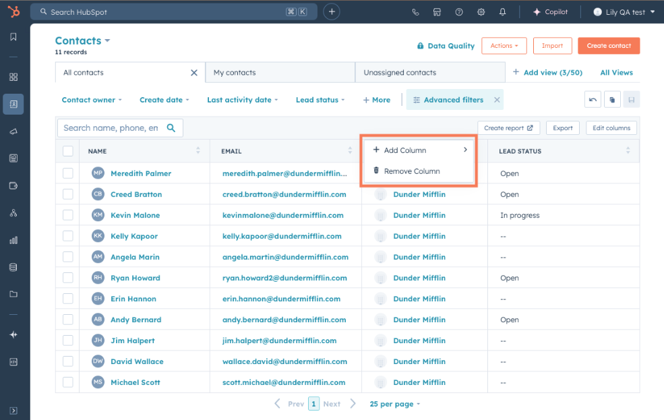Click the Create contact button
This screenshot has width=664, height=420.
(x=609, y=46)
